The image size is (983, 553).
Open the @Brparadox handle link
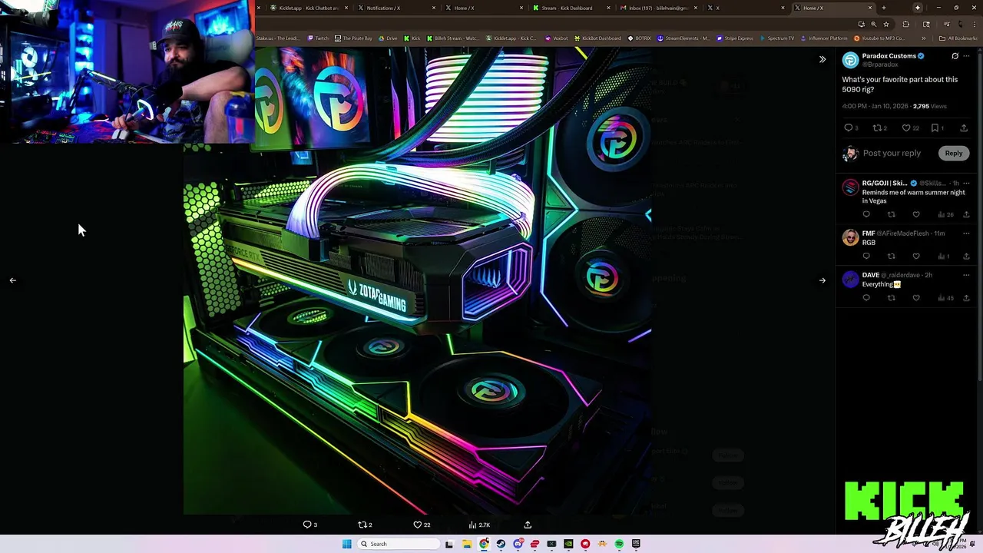(x=879, y=65)
